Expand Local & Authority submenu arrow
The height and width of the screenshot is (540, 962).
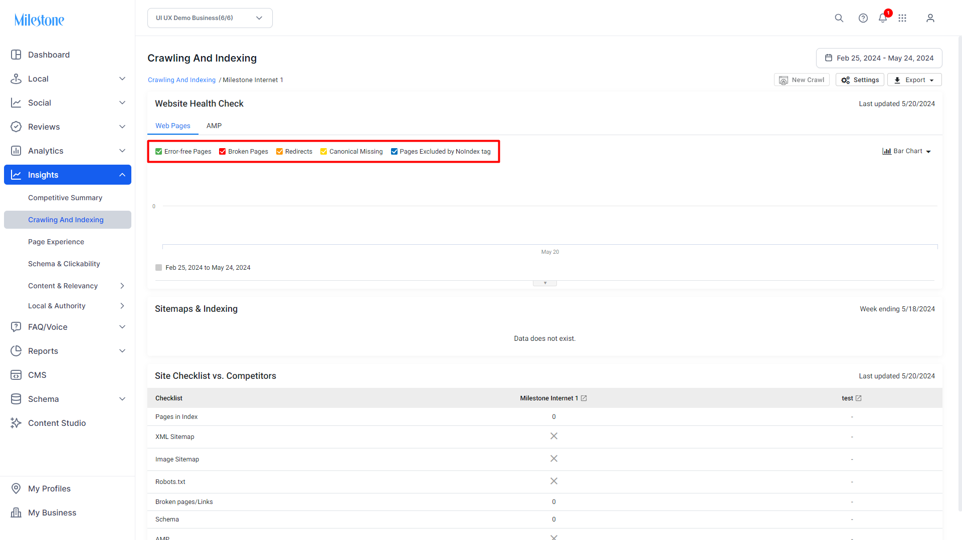click(x=122, y=306)
